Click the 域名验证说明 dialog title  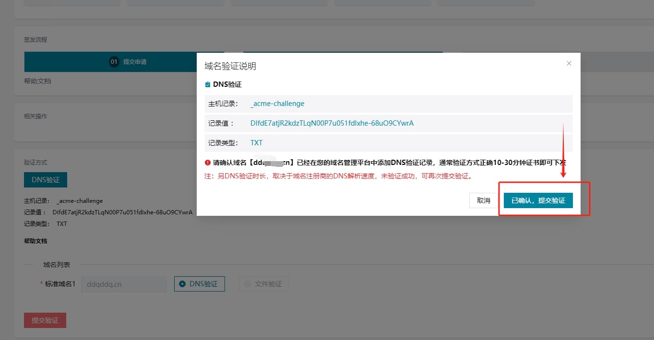tap(230, 66)
